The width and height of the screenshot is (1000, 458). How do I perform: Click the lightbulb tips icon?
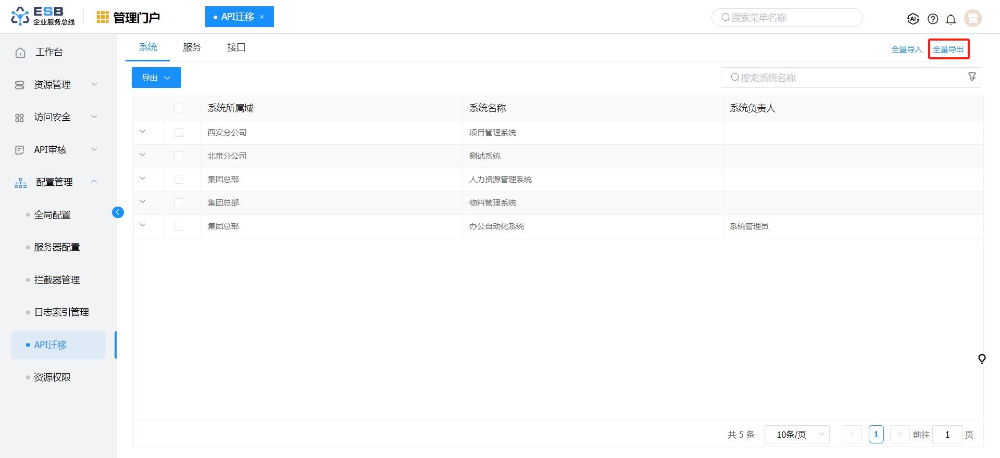tap(982, 359)
